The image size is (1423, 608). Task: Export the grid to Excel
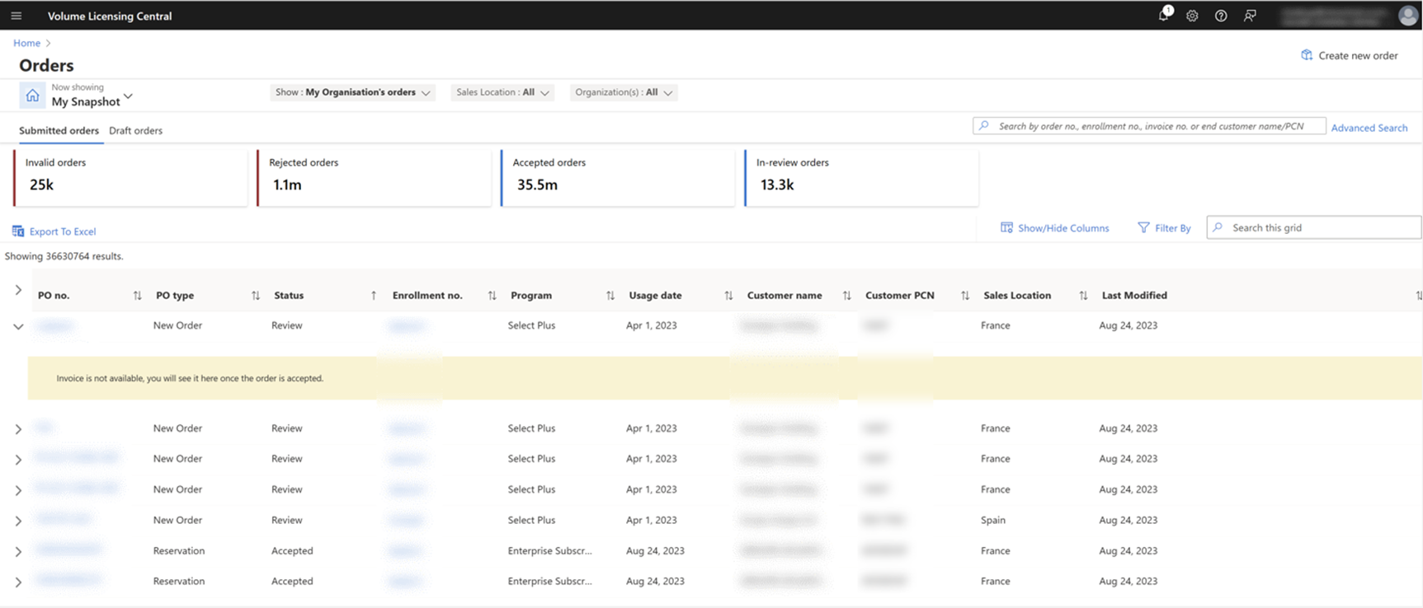(54, 232)
